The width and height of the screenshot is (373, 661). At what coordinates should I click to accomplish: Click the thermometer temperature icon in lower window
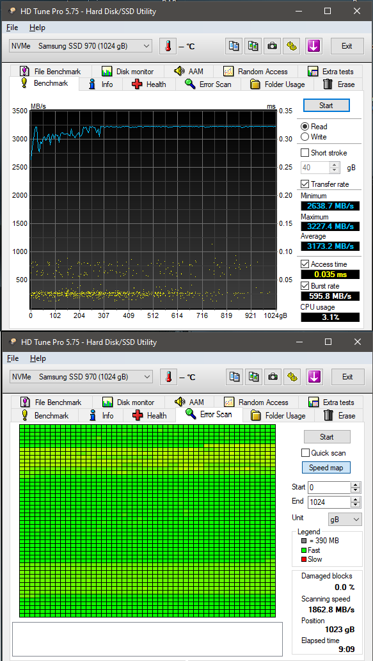pyautogui.click(x=169, y=376)
